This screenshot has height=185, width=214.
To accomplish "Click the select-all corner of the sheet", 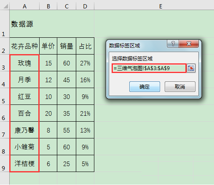I will point(5,6).
